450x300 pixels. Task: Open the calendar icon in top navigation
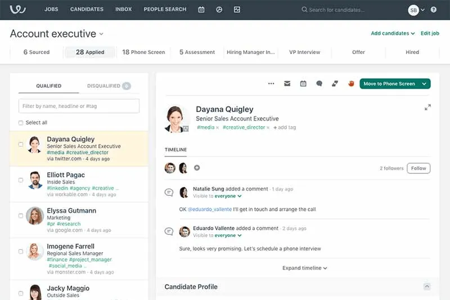(x=201, y=10)
